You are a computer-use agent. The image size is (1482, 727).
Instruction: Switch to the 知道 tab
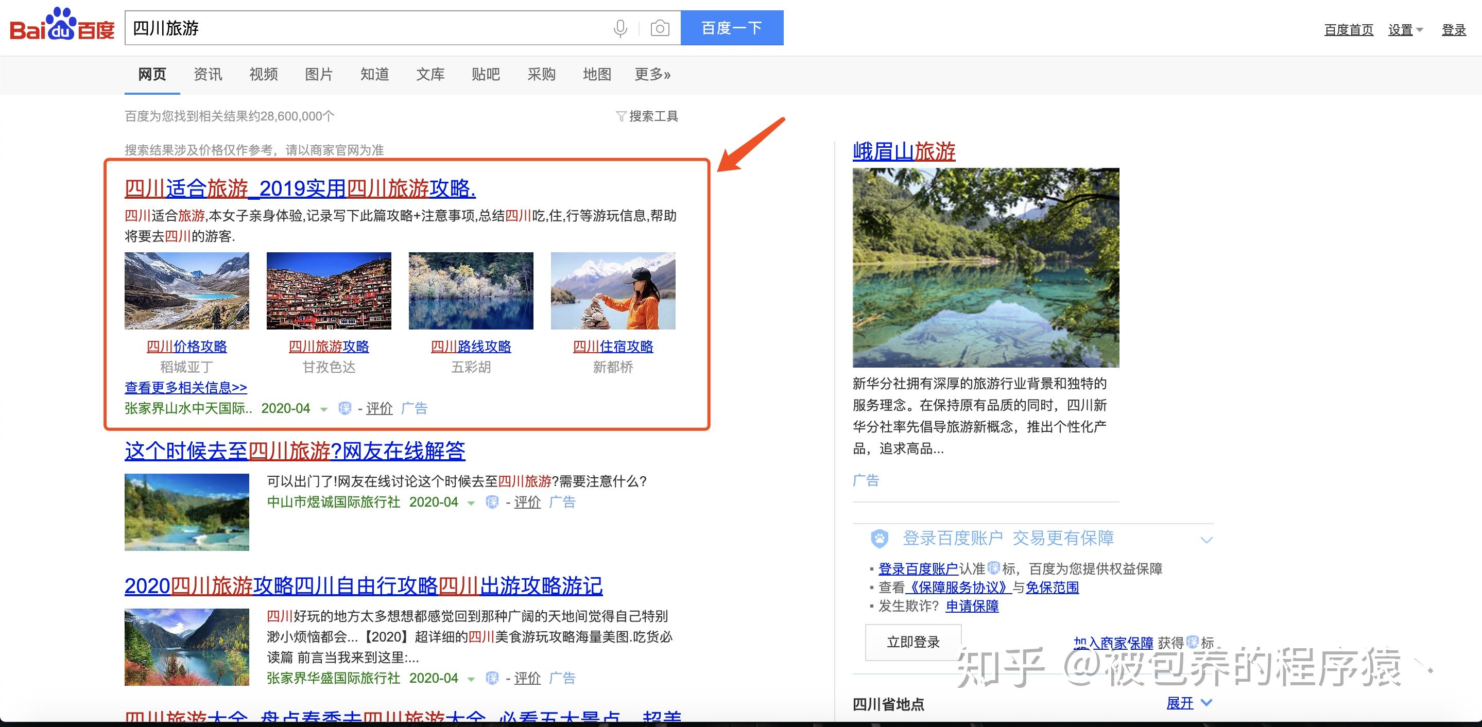(x=374, y=74)
